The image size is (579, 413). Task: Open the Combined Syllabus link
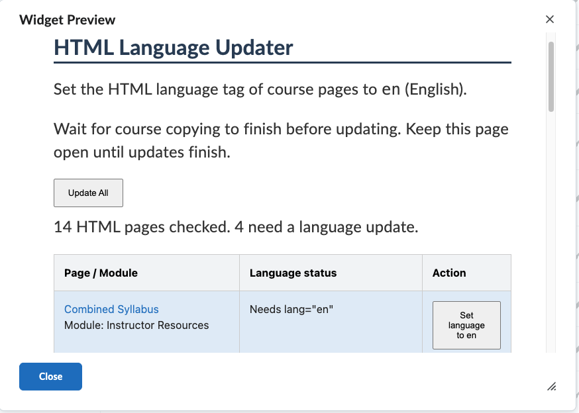(111, 309)
